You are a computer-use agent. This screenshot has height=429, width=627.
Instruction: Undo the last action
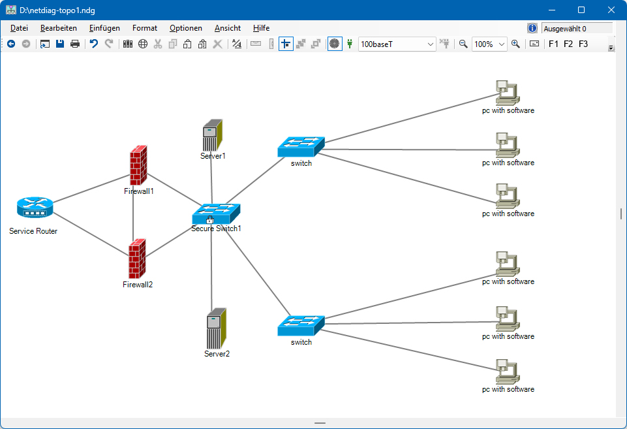point(94,44)
